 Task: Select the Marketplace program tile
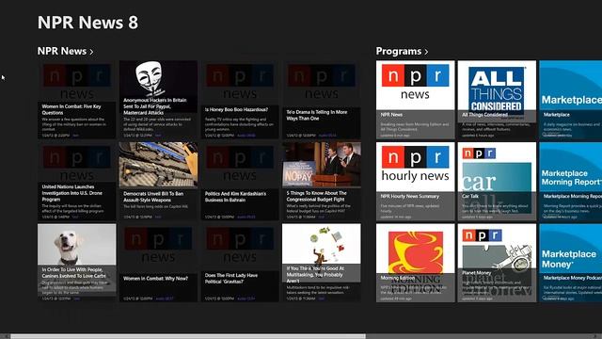click(x=571, y=100)
